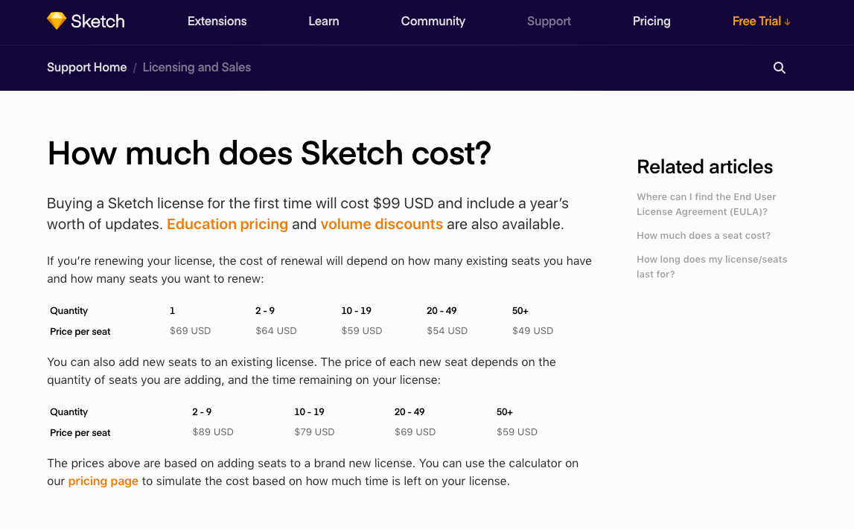Follow the Education pricing link
854x529 pixels.
[227, 224]
